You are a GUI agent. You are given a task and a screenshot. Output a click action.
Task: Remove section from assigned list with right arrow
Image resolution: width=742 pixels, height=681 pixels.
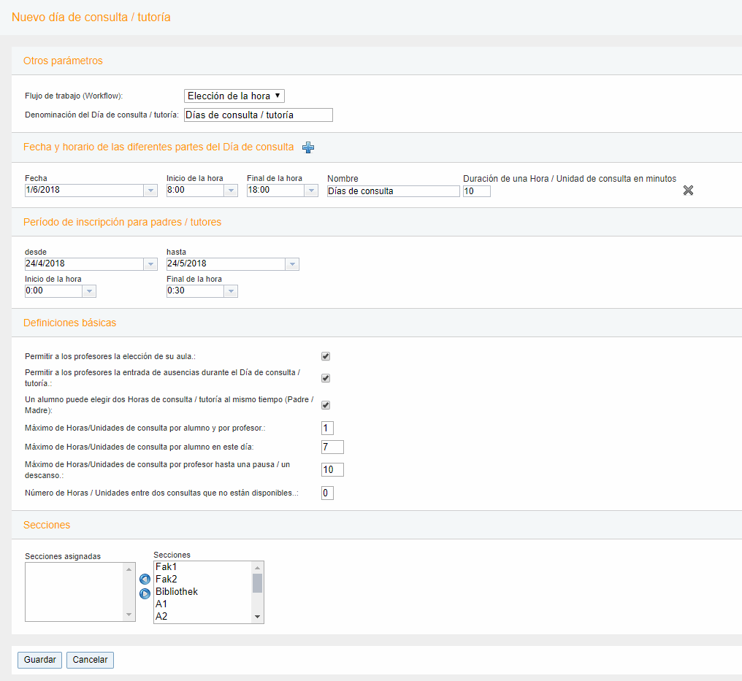pos(145,593)
